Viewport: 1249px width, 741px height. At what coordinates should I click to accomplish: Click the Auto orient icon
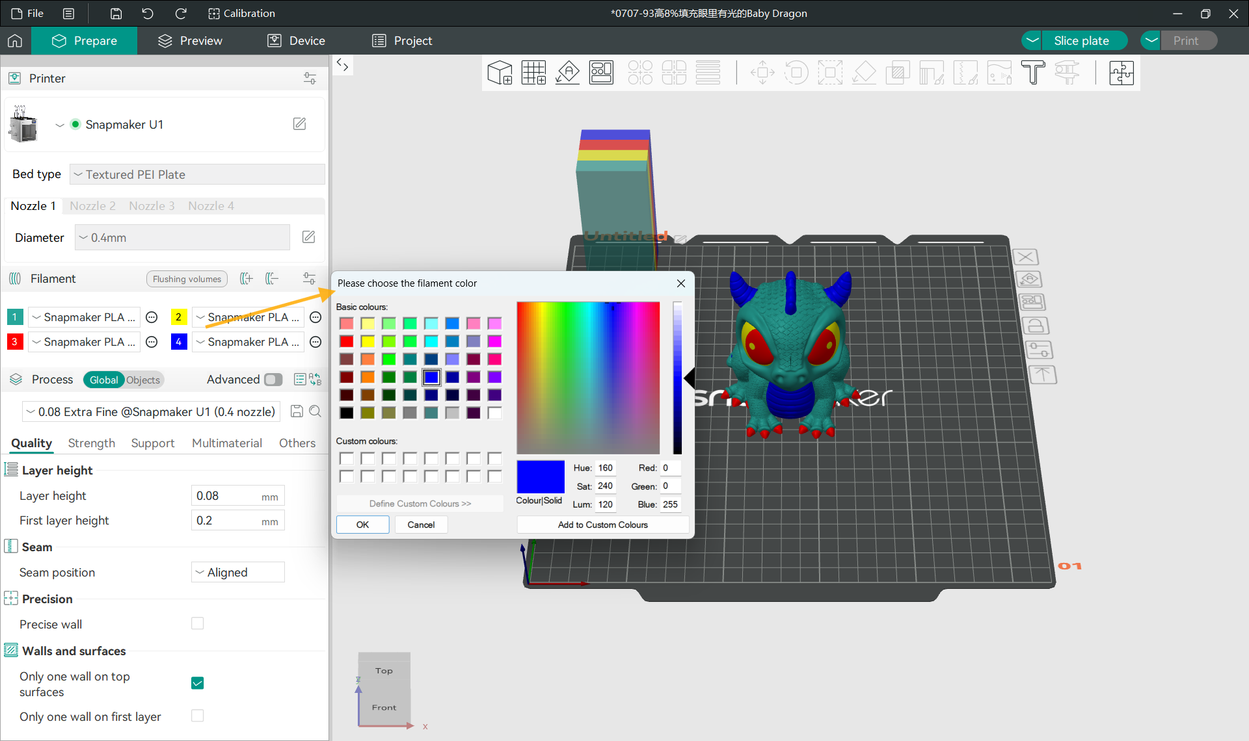click(x=567, y=73)
